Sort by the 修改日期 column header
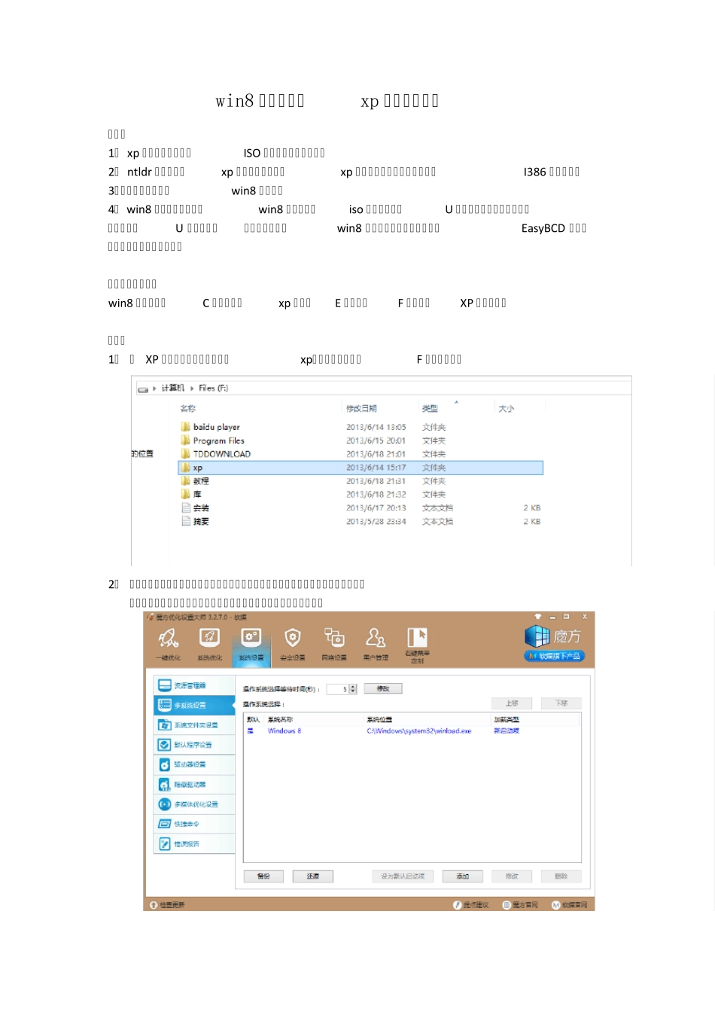Viewport: 715px width, 1012px height. [361, 409]
